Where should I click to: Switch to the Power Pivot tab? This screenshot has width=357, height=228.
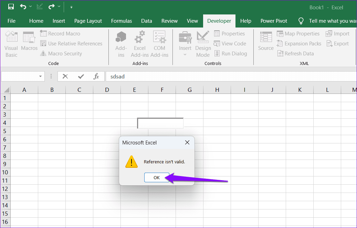pos(274,21)
